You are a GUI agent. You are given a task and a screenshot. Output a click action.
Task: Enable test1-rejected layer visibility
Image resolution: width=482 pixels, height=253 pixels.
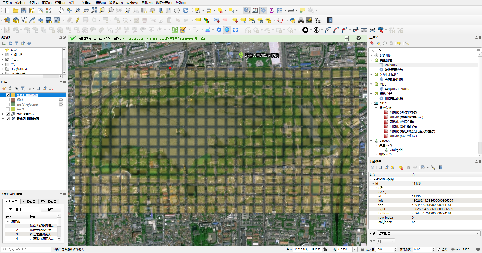point(8,104)
